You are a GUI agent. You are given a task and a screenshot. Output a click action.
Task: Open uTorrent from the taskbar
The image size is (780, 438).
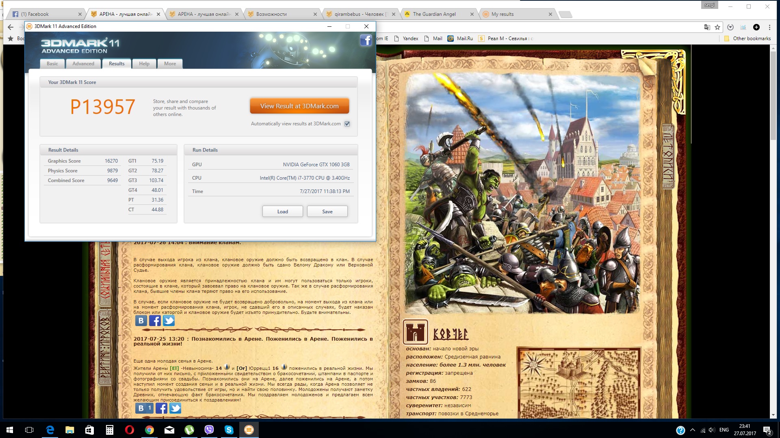click(x=189, y=430)
